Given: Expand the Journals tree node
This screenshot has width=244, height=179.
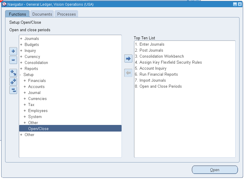Looking at the screenshot, I should 20,38.
